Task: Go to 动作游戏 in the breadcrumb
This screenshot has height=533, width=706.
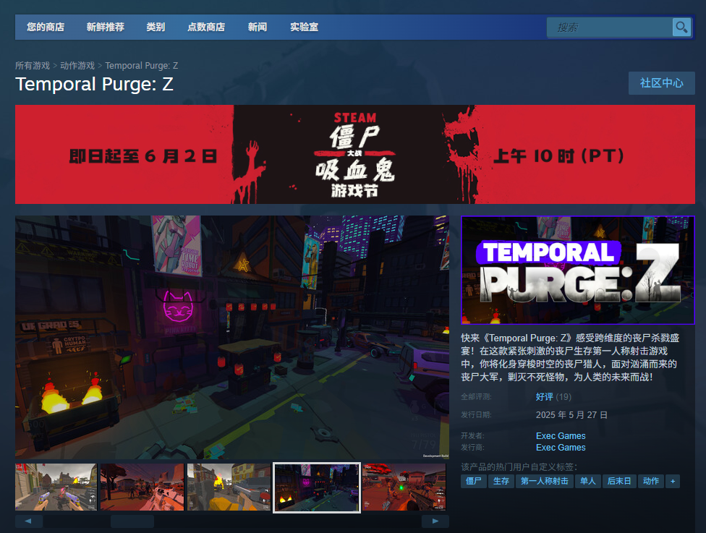Action: tap(76, 65)
